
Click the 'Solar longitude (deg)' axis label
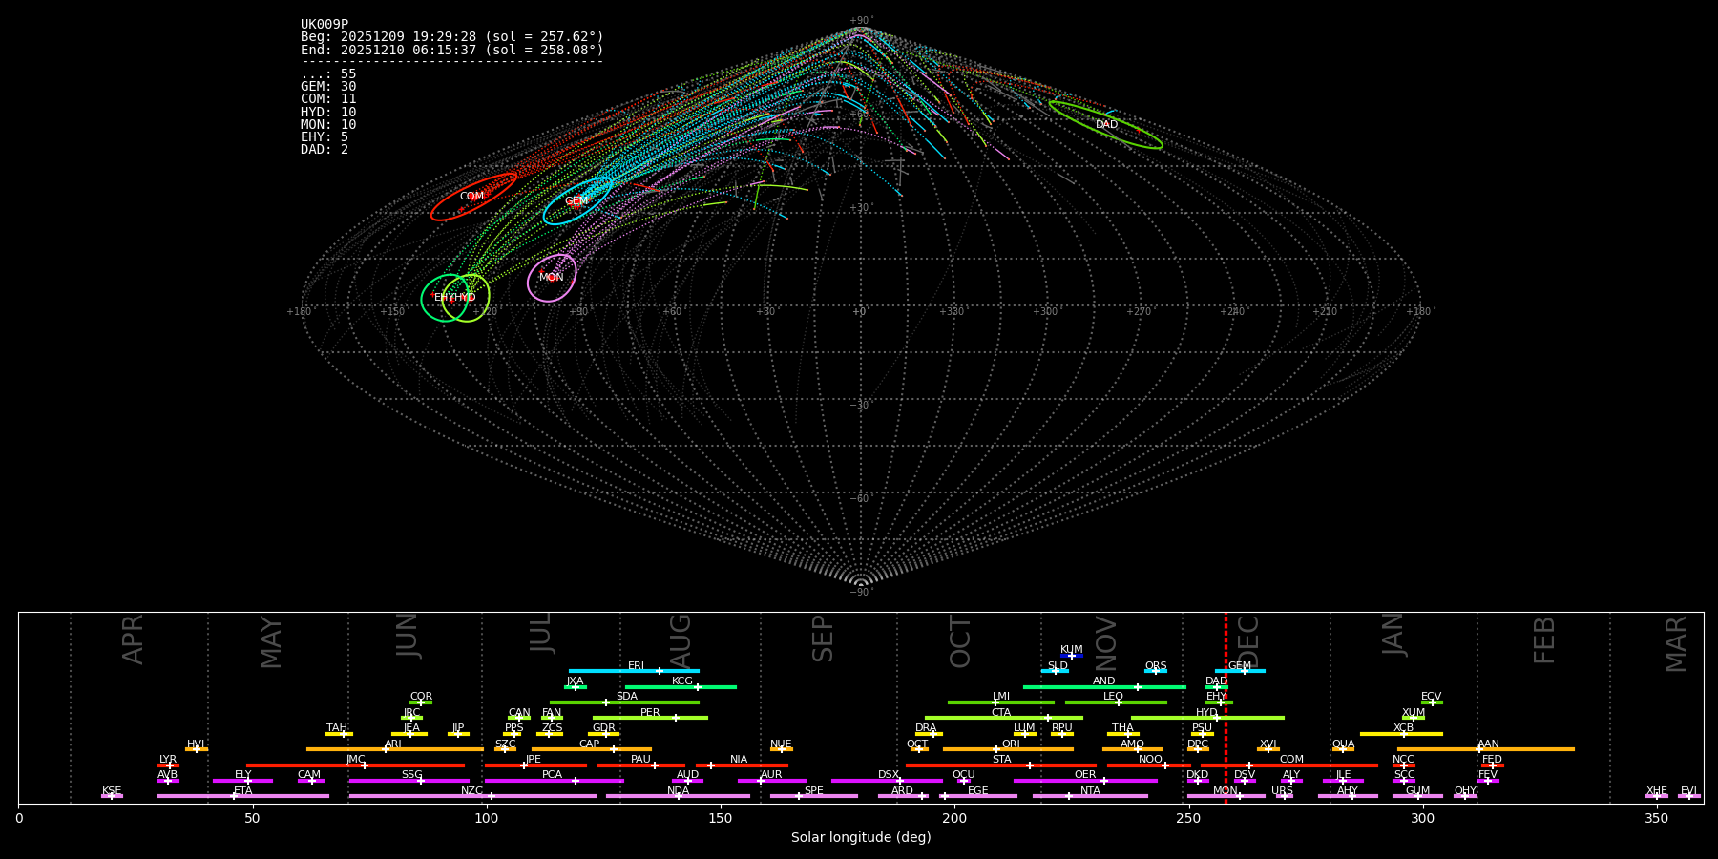(861, 838)
